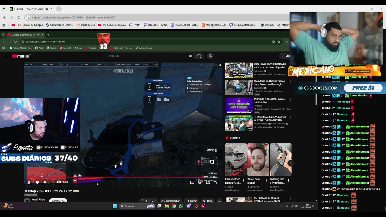Open StreamLadder bookmark
This screenshot has width=386, height=217.
click(184, 25)
